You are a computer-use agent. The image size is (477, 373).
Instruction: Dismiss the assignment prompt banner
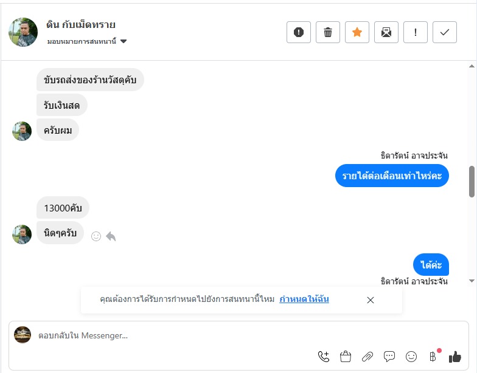click(x=371, y=300)
